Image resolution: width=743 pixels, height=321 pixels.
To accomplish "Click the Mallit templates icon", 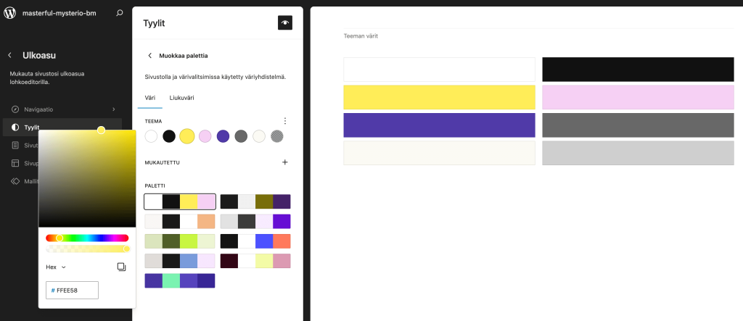I will (15, 181).
